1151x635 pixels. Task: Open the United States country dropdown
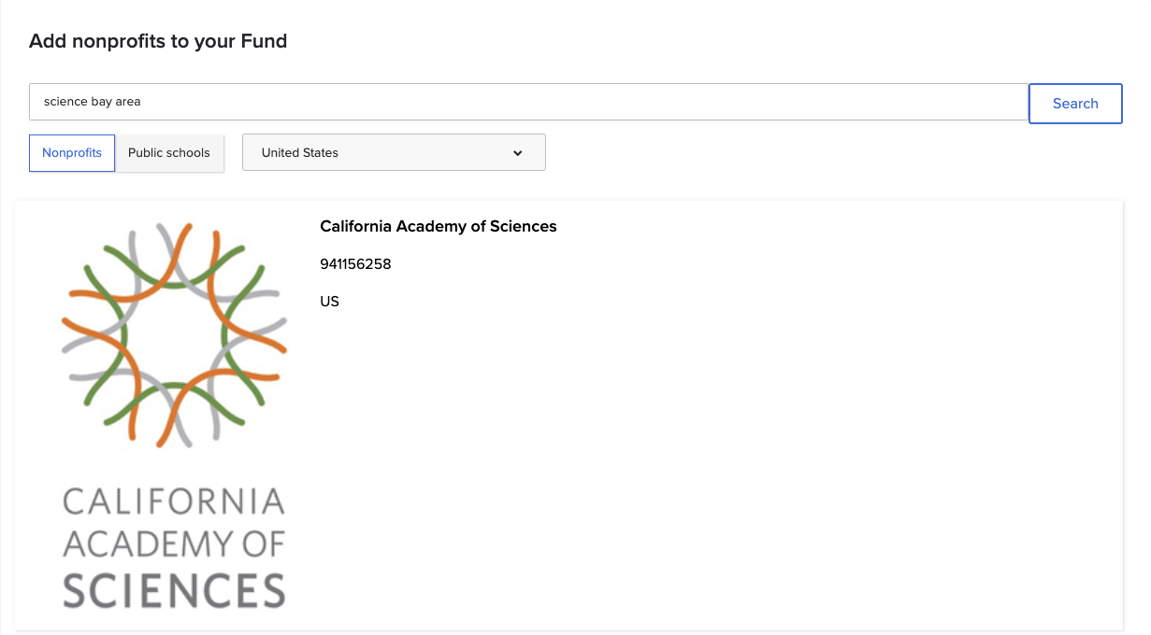coord(394,153)
